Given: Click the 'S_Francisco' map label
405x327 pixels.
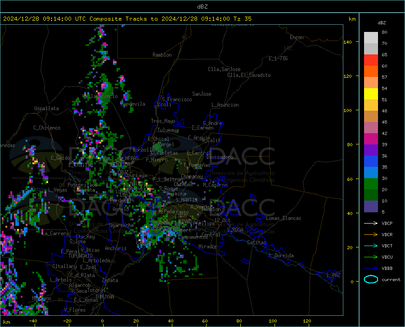Looking at the screenshot, I should pos(177,99).
